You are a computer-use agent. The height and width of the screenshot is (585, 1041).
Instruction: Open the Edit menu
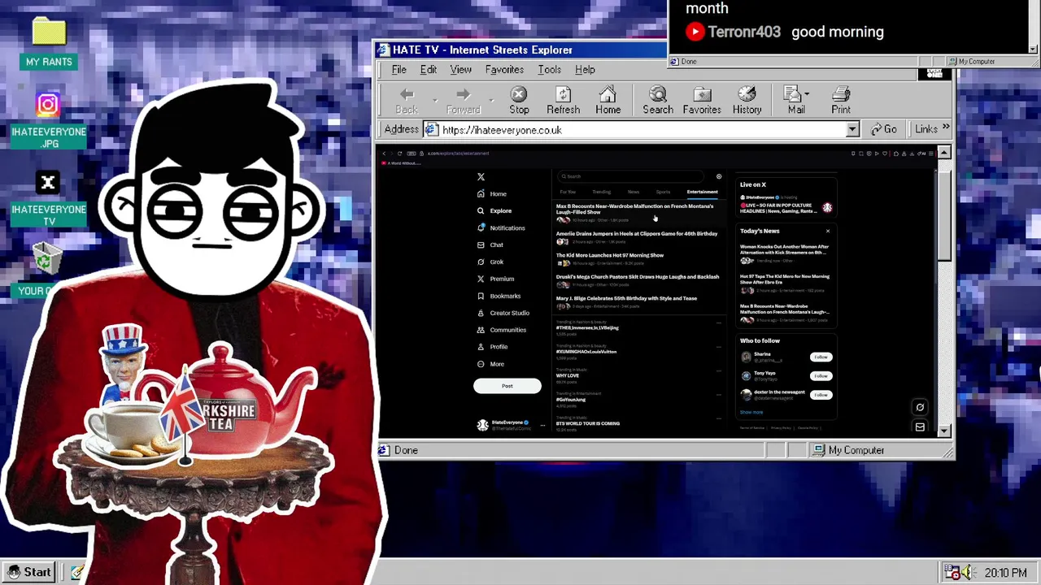pyautogui.click(x=428, y=70)
